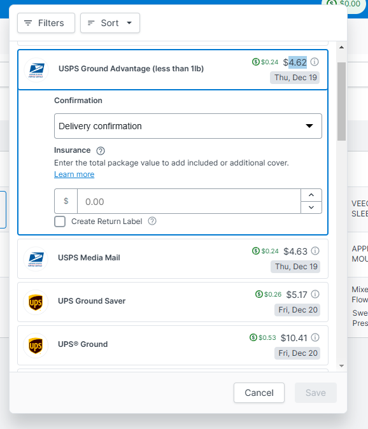The width and height of the screenshot is (368, 429).
Task: Click the $0.24 savings icon on Media Mail
Action: [x=256, y=251]
